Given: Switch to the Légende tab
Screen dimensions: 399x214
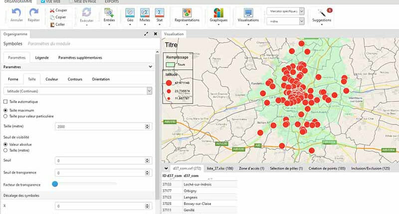Looking at the screenshot, I should (42, 58).
